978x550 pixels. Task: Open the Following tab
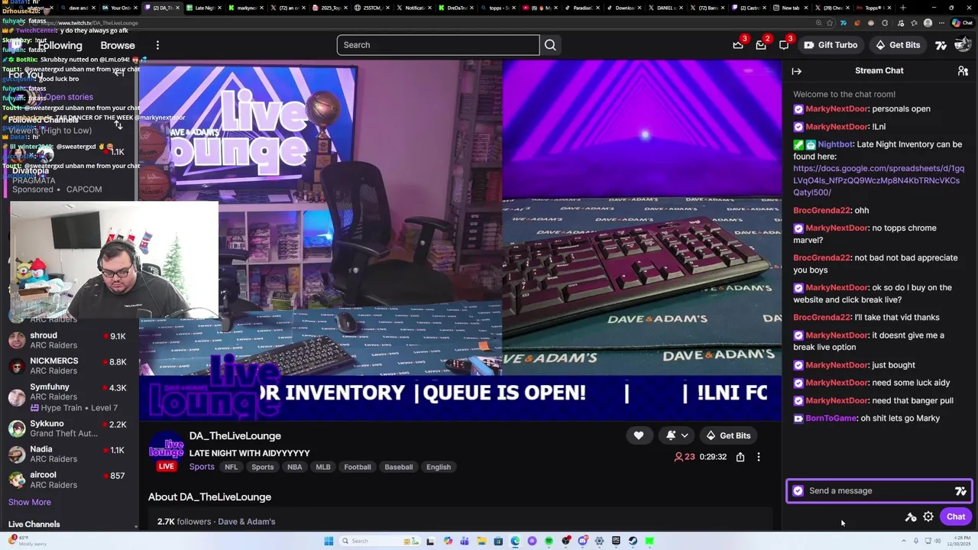click(60, 45)
